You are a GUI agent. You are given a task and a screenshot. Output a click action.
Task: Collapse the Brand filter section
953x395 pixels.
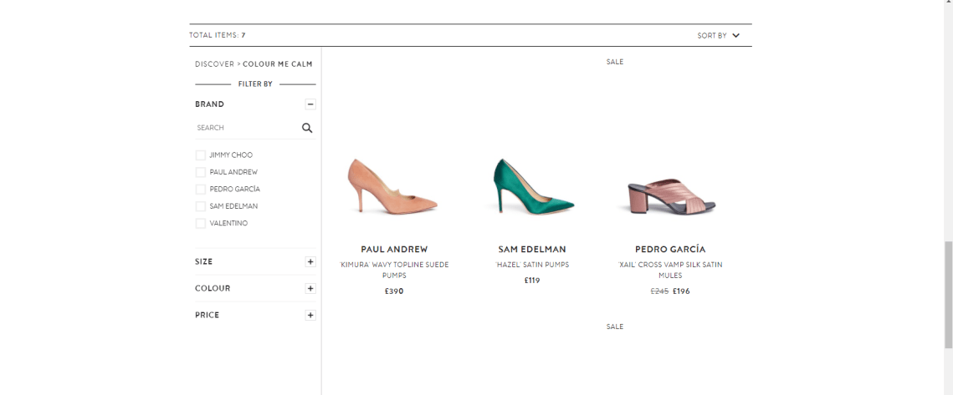tap(310, 104)
